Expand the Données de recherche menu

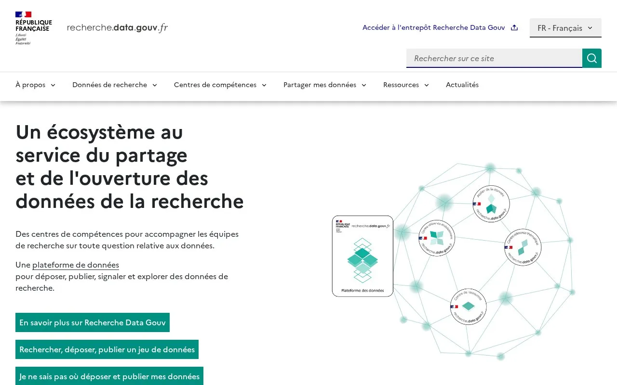pyautogui.click(x=115, y=85)
